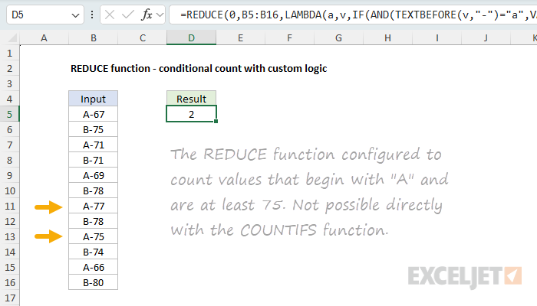Select cell containing A-69
This screenshot has width=537, height=306.
tap(93, 175)
